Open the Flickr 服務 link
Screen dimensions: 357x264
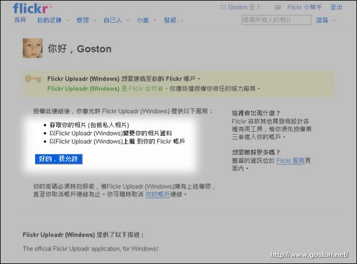(291, 160)
